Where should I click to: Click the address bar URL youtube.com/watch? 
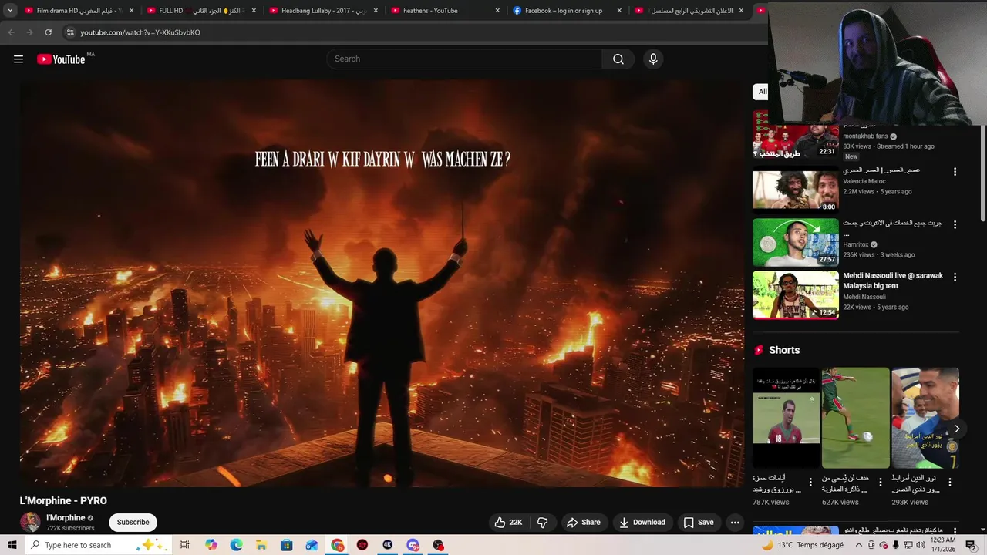[x=140, y=32]
